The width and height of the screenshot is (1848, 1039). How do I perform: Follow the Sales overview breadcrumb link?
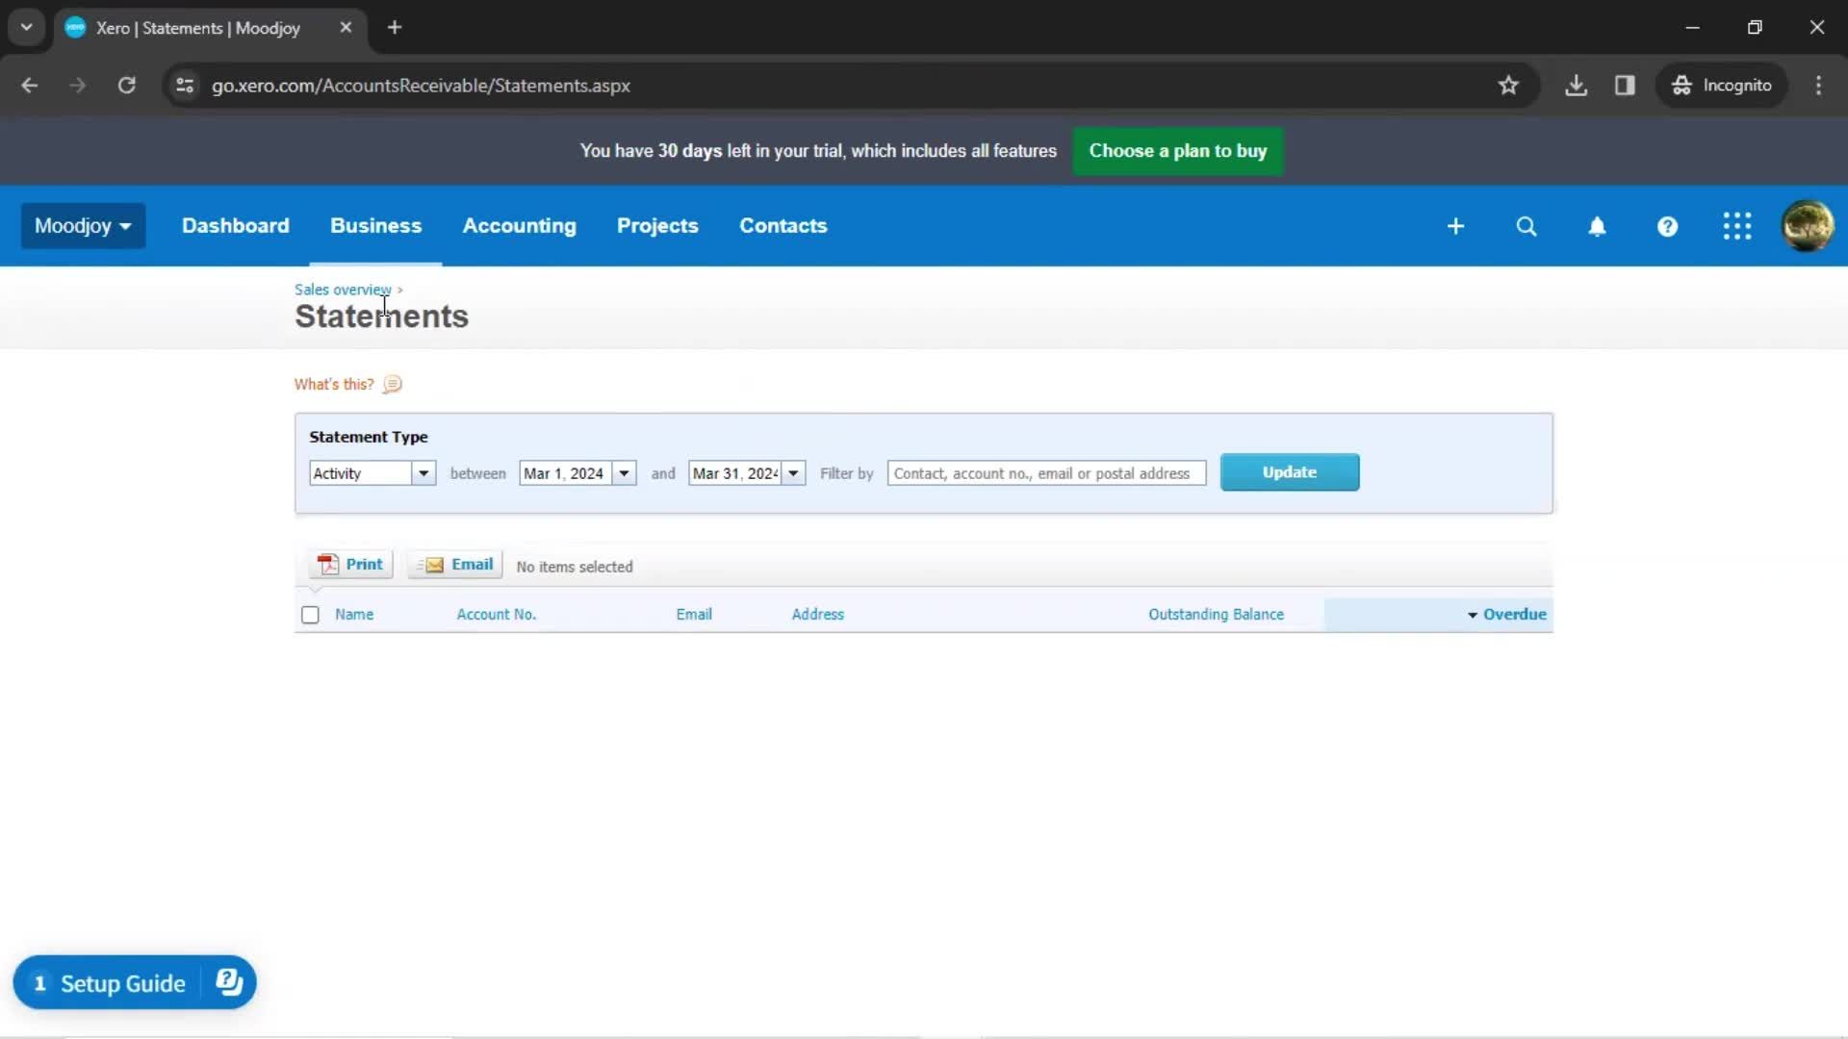pos(343,290)
